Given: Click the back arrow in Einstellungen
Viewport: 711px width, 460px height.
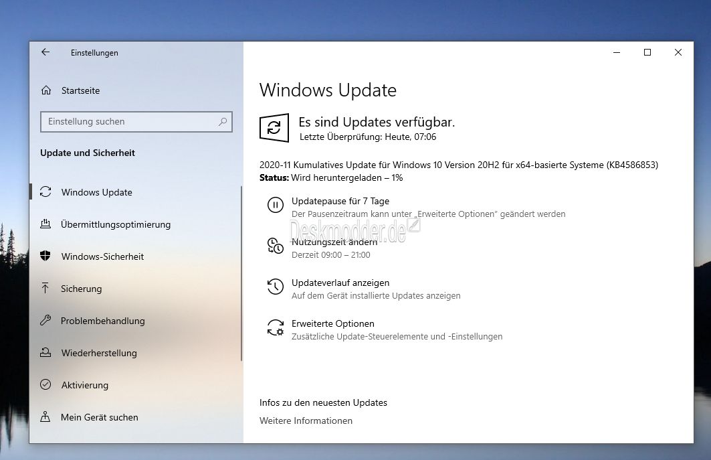Looking at the screenshot, I should tap(45, 52).
